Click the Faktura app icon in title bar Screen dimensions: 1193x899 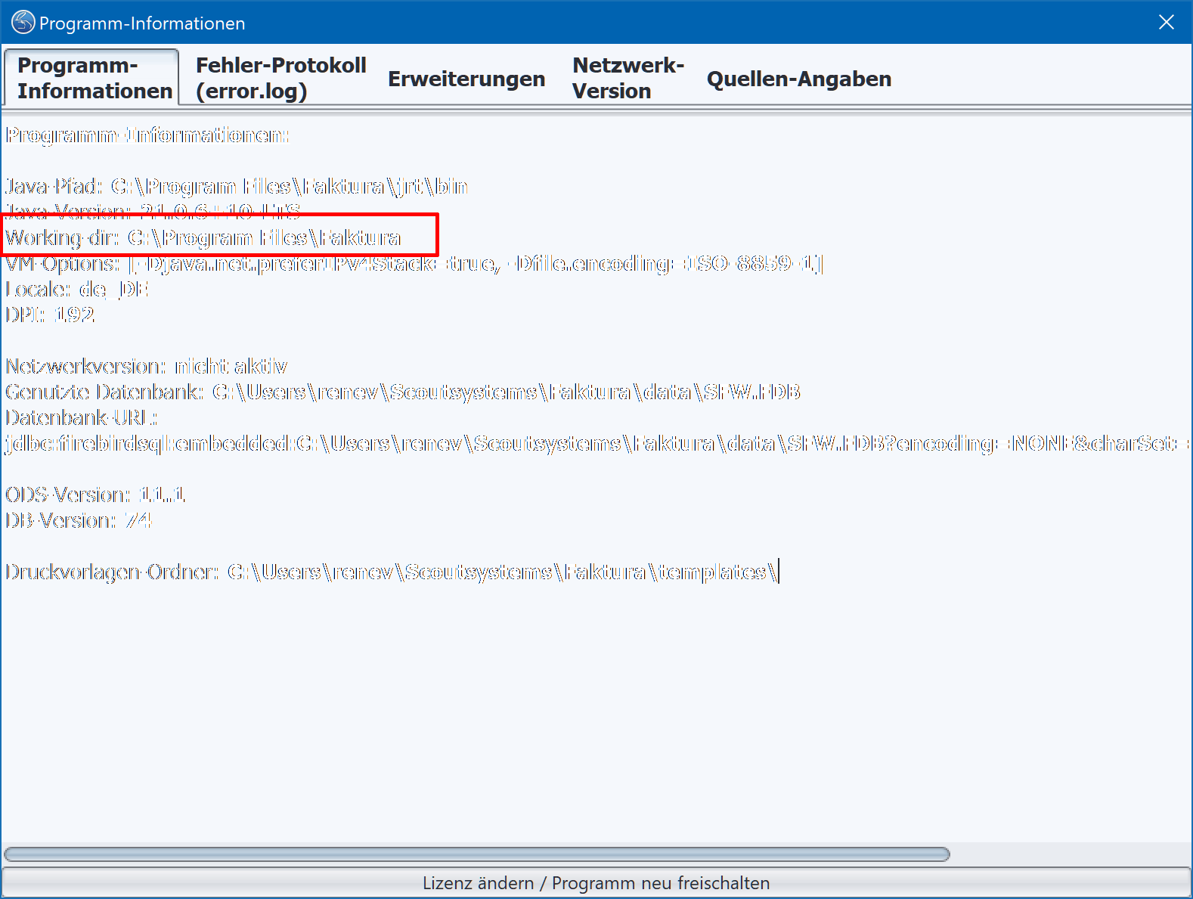coord(23,23)
